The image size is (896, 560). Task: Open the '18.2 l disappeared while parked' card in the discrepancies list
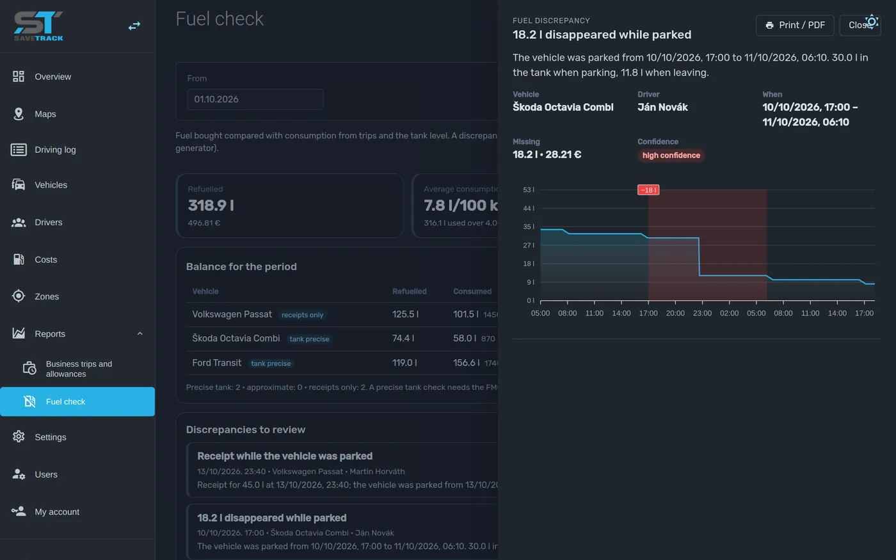[x=343, y=532]
